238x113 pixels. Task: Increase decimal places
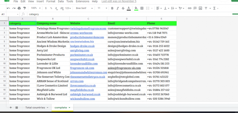click(x=62, y=8)
